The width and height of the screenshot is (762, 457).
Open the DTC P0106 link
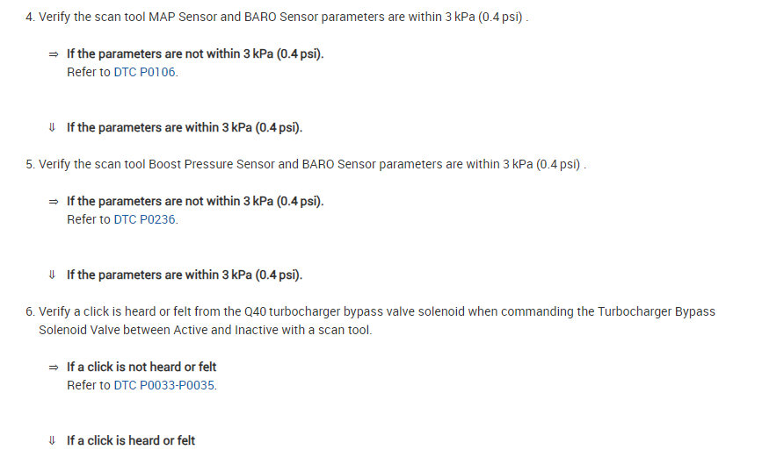point(146,72)
